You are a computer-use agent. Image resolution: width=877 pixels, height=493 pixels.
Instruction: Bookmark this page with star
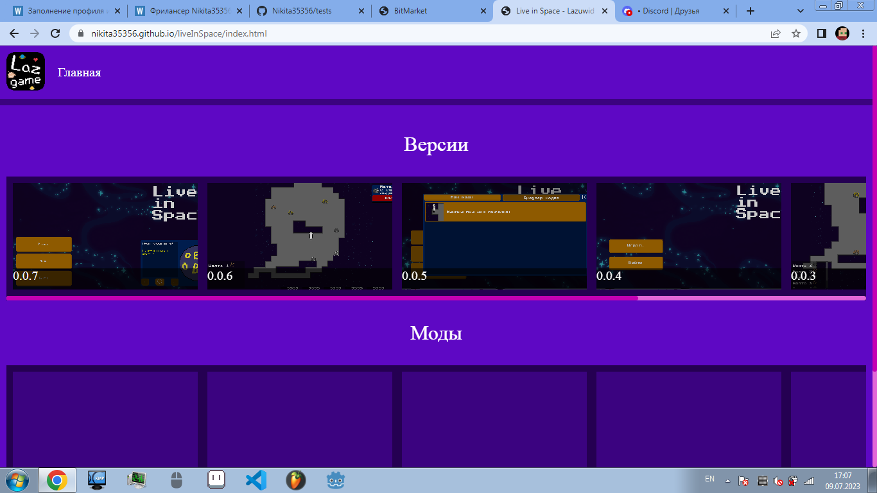point(796,33)
